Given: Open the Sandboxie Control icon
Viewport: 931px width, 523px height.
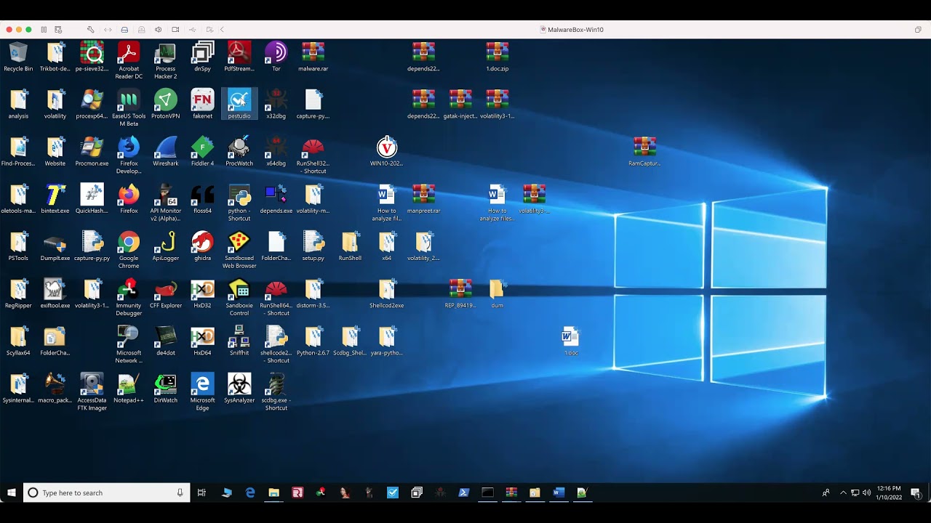Looking at the screenshot, I should [x=239, y=297].
